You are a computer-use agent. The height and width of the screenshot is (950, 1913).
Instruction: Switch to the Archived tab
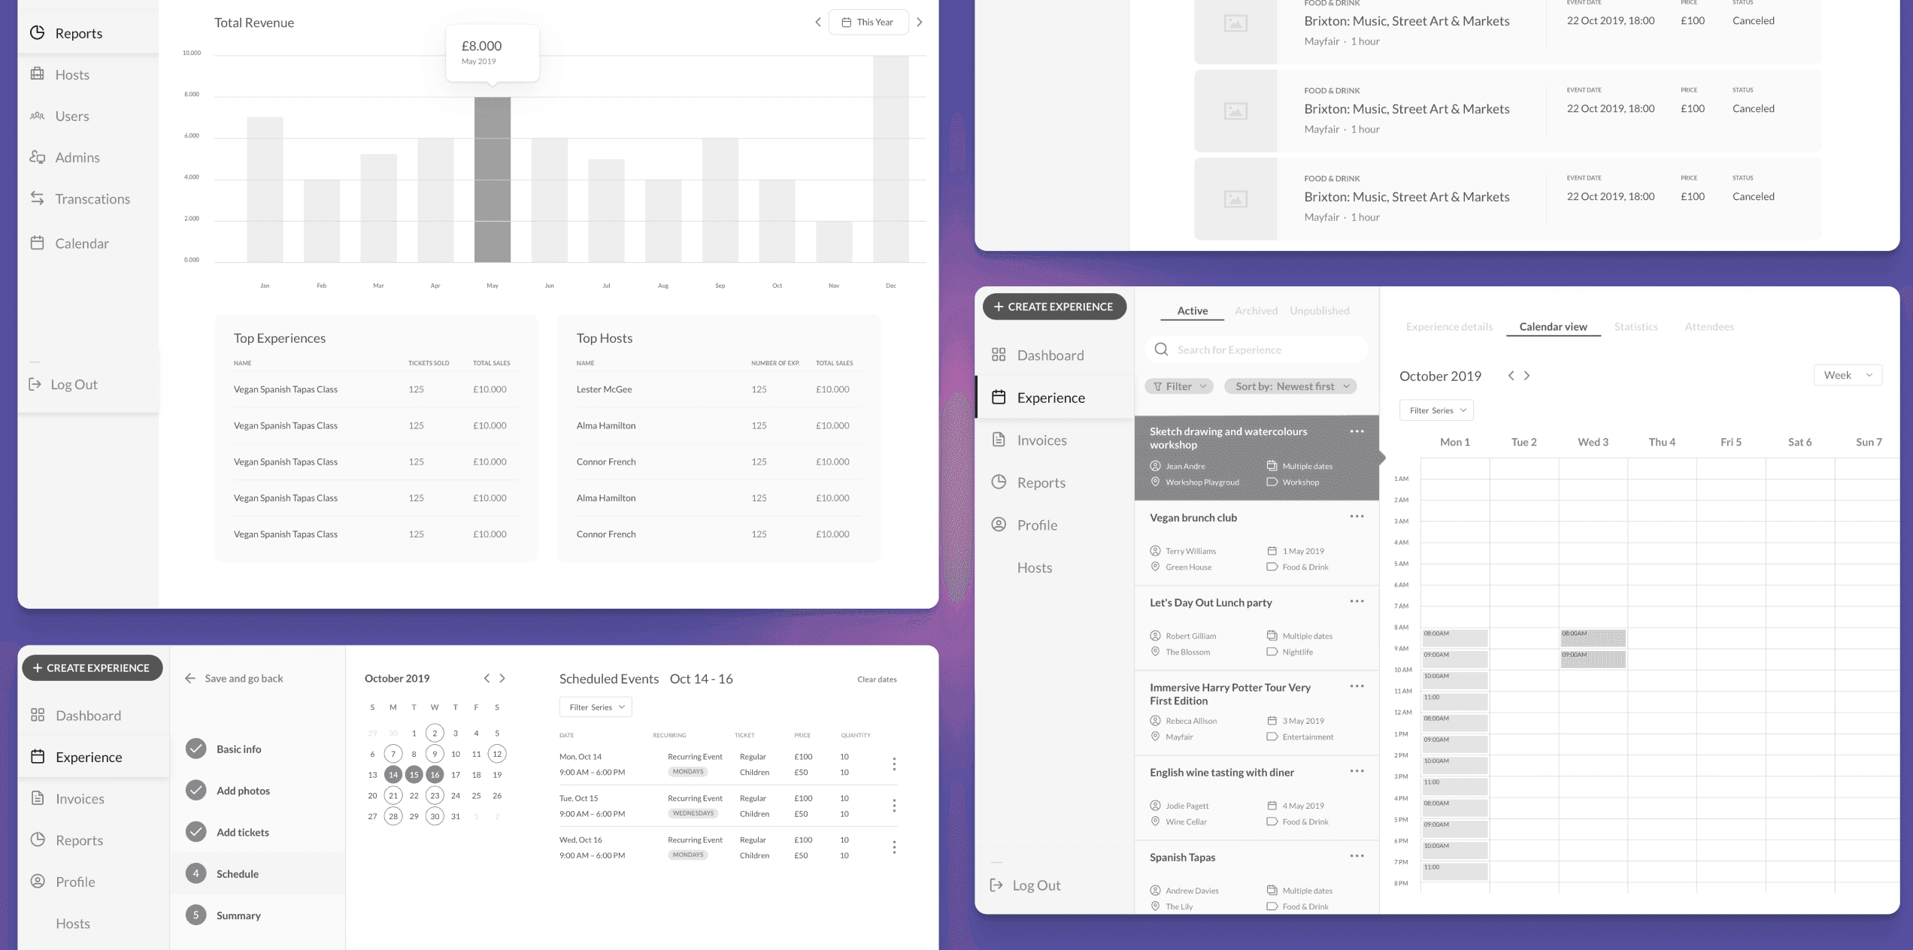1256,310
